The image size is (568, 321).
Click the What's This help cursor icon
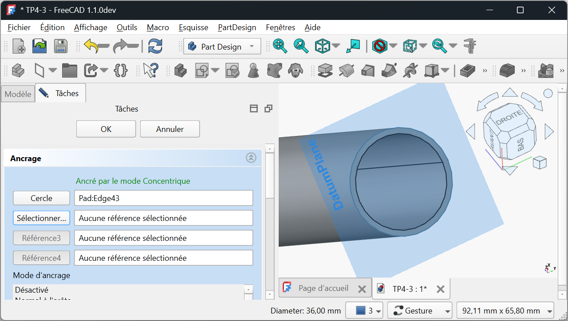[150, 70]
